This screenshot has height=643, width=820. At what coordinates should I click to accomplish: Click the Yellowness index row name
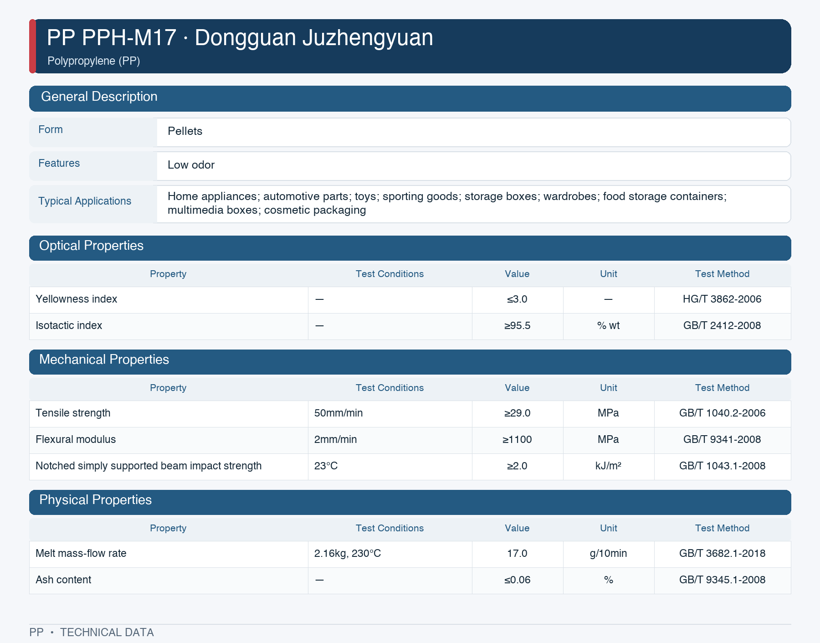[x=77, y=299]
